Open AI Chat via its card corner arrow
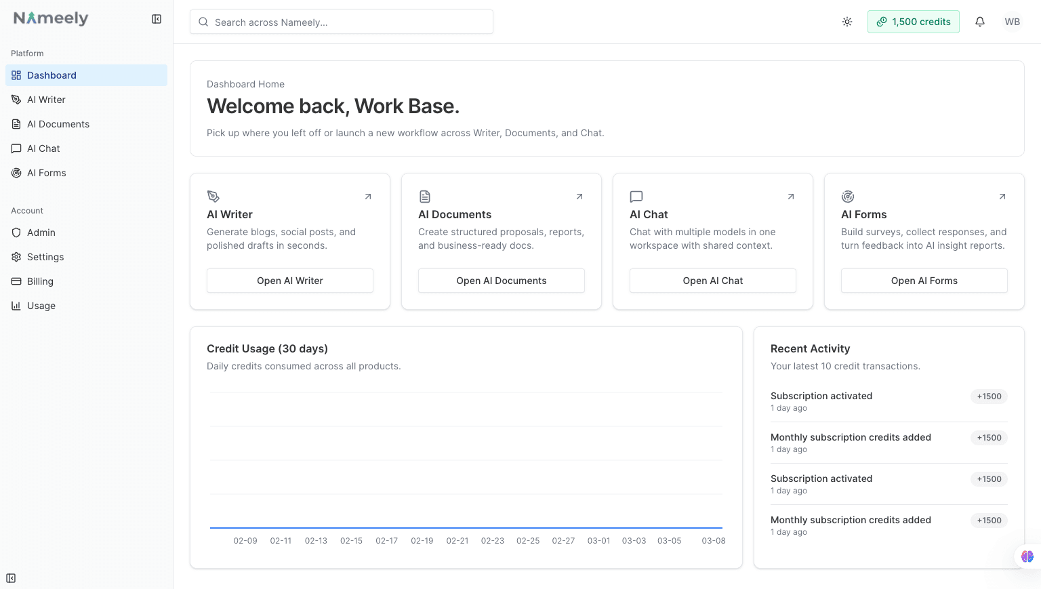The width and height of the screenshot is (1041, 589). pyautogui.click(x=790, y=197)
